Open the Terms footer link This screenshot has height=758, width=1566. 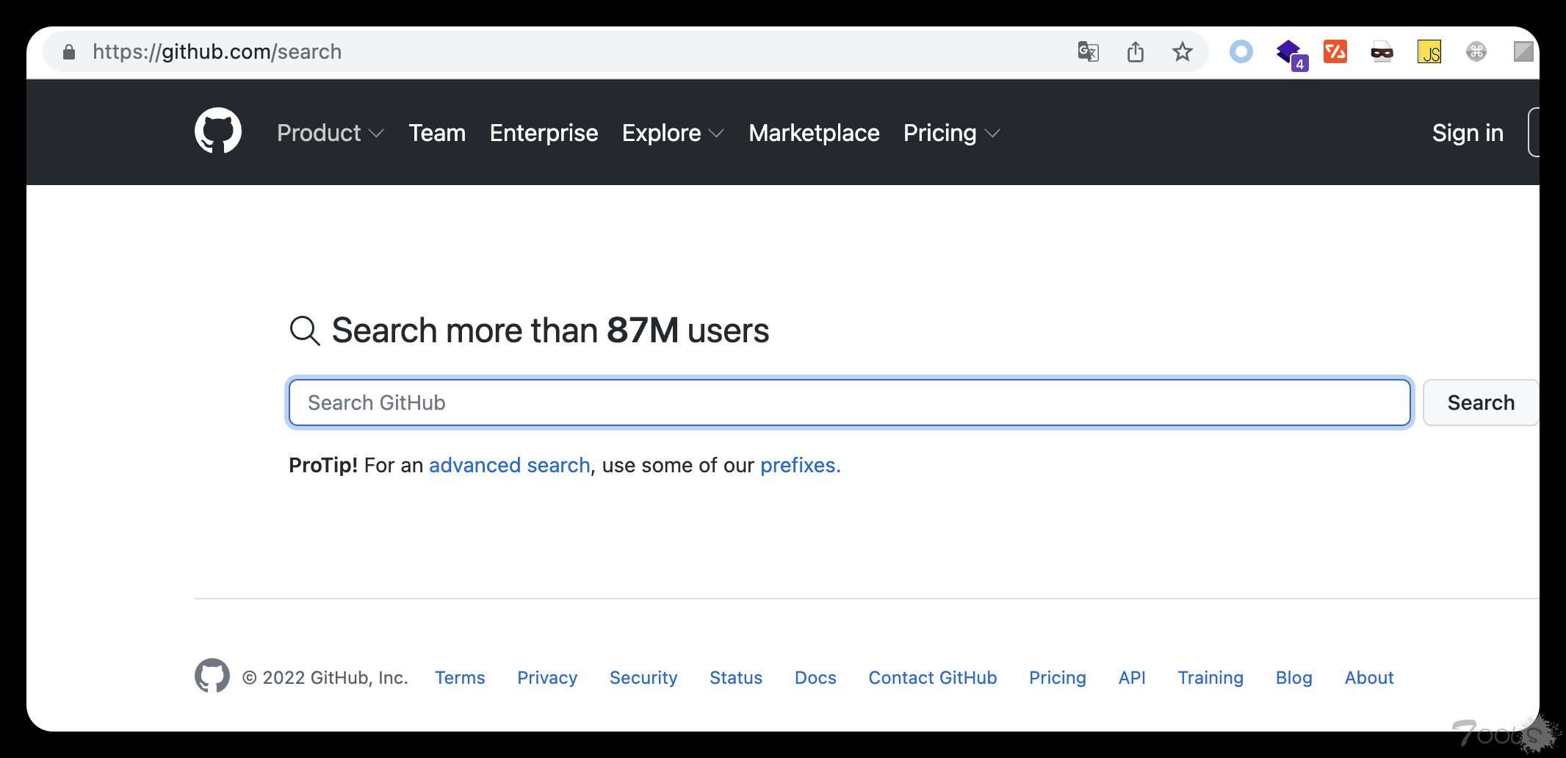460,677
